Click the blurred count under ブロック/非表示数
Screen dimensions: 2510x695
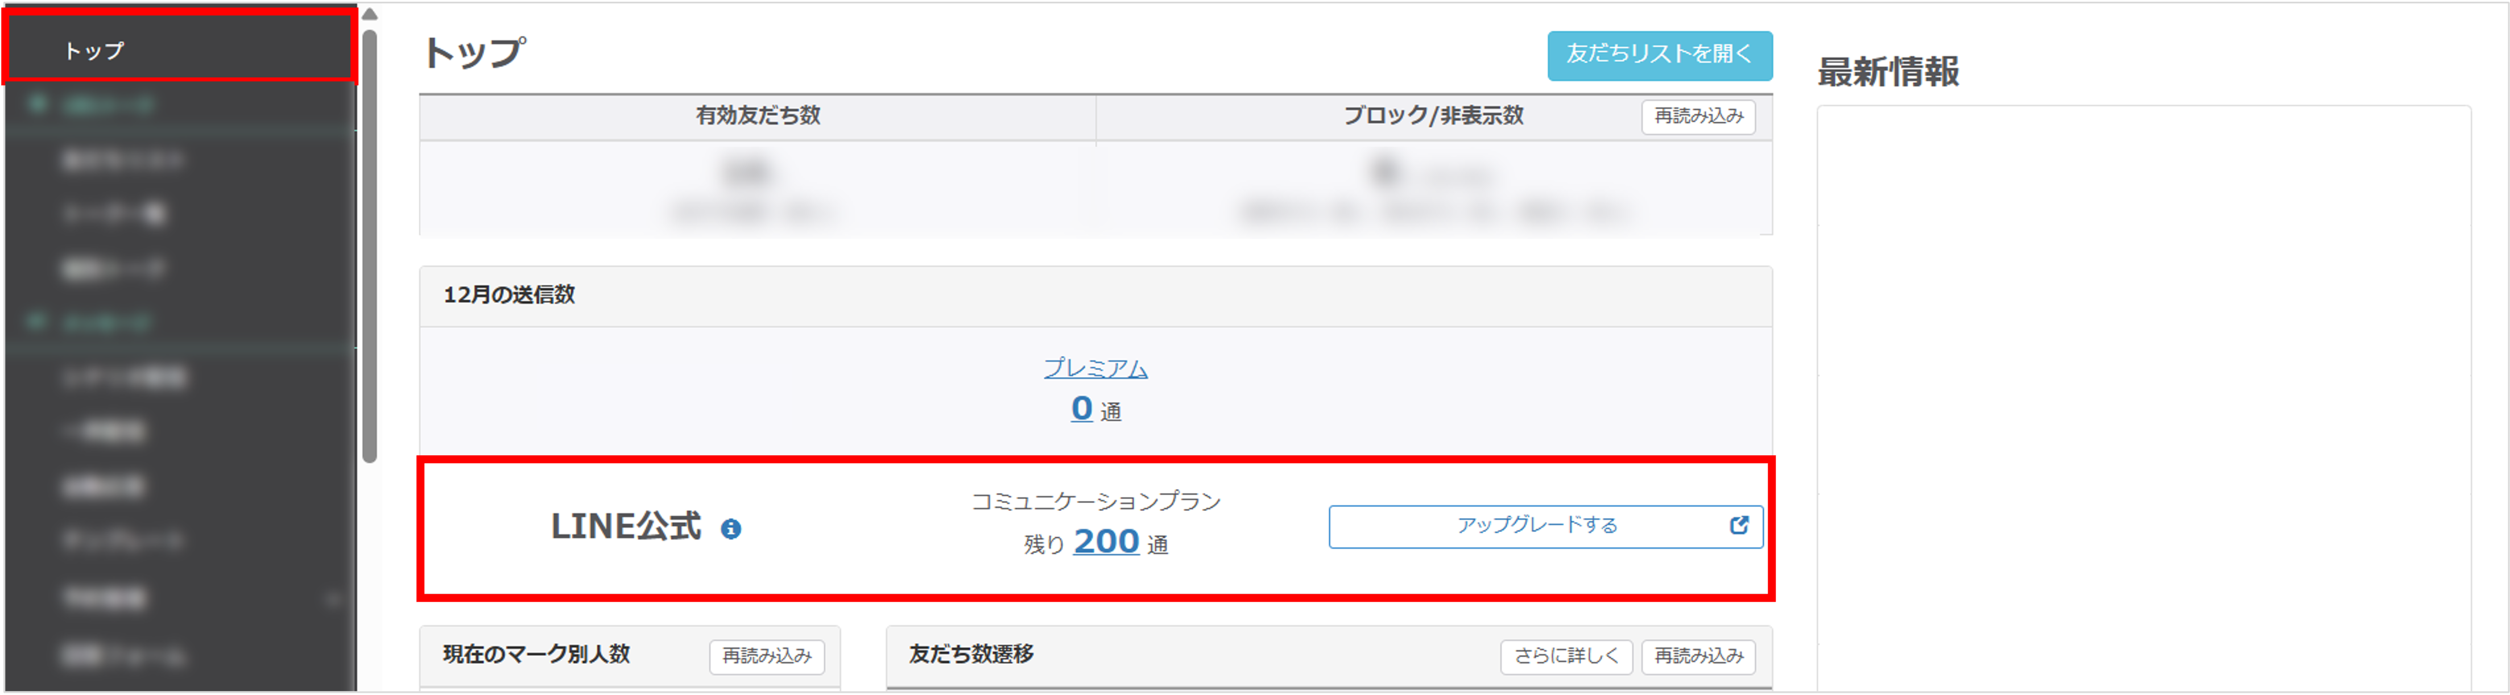pyautogui.click(x=1384, y=172)
